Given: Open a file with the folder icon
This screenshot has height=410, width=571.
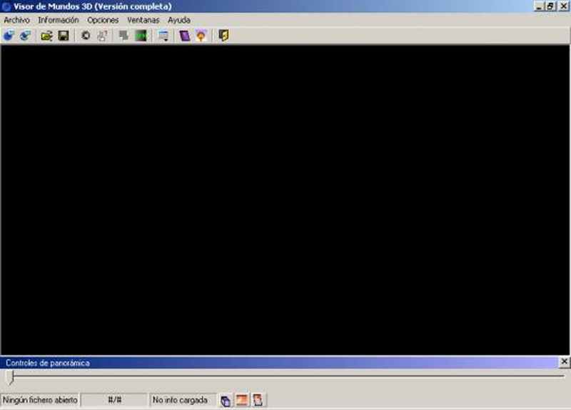Looking at the screenshot, I should (46, 36).
